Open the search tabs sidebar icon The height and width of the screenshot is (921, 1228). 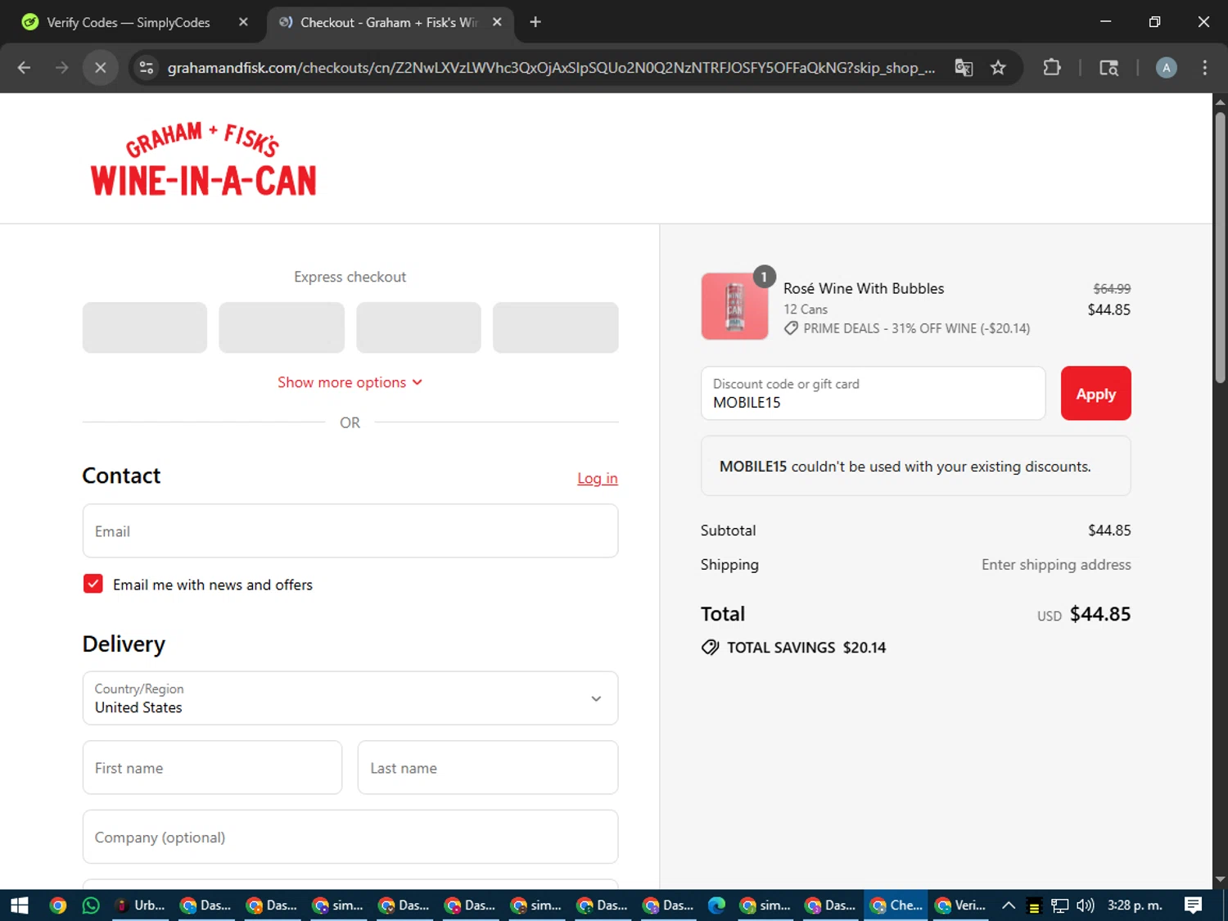click(1108, 68)
